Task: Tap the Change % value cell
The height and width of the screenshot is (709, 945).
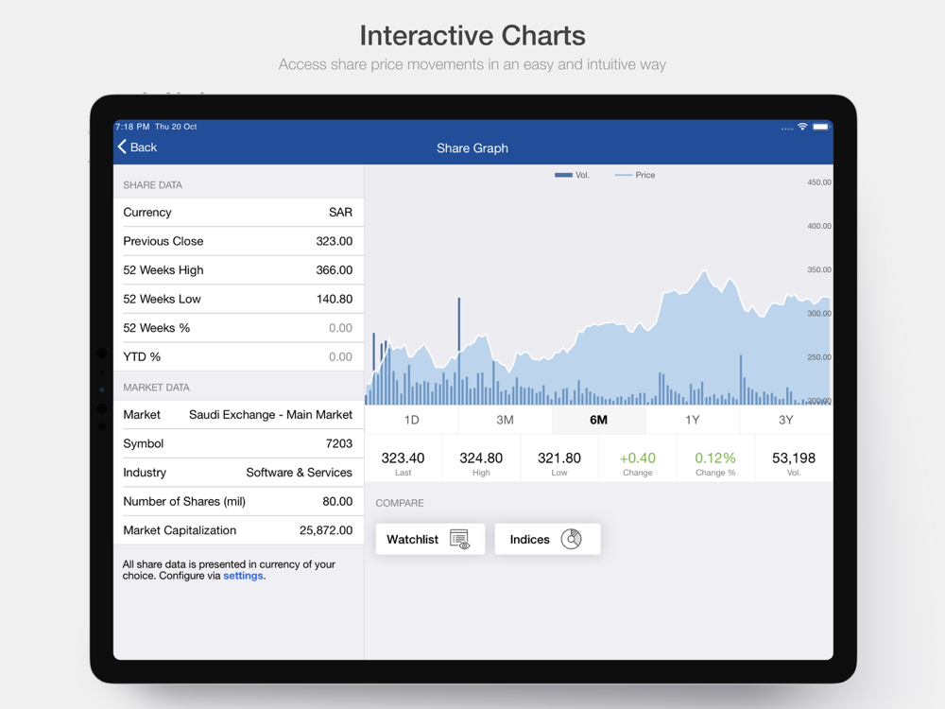Action: pos(715,463)
